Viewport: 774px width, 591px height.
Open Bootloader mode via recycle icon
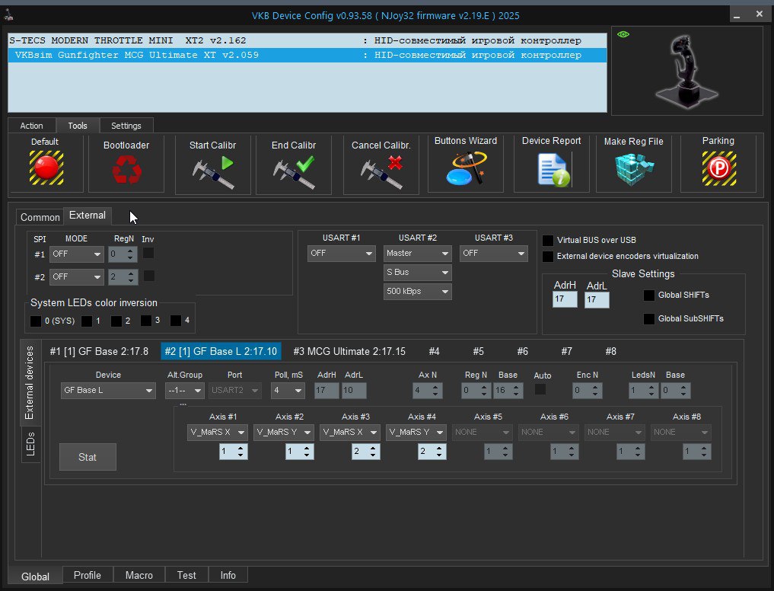126,169
